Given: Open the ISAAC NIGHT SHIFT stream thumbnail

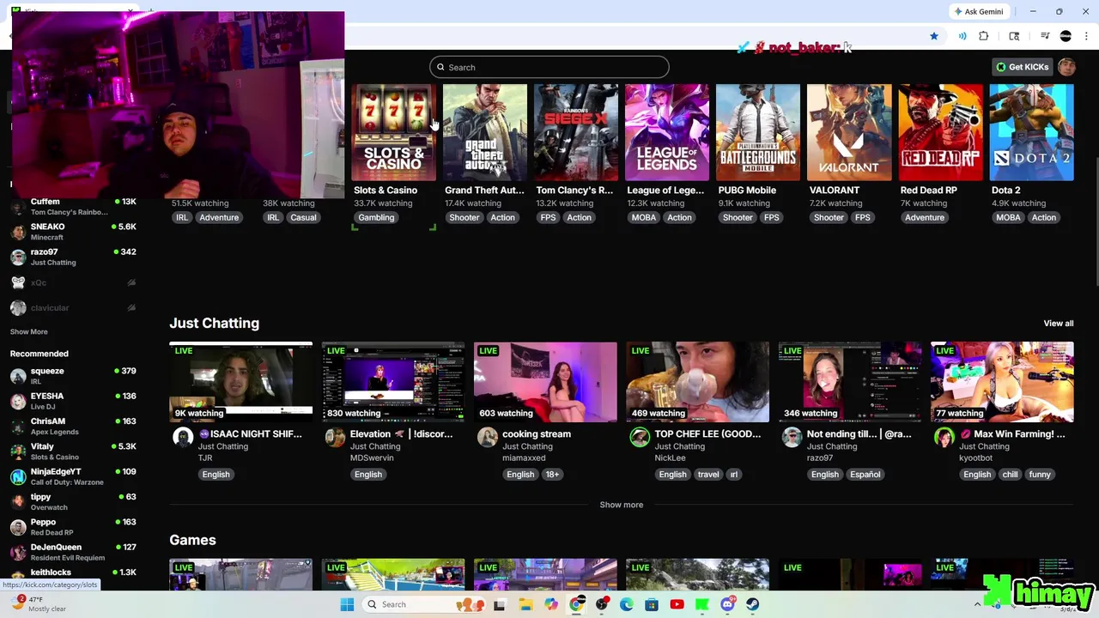Looking at the screenshot, I should click(241, 382).
